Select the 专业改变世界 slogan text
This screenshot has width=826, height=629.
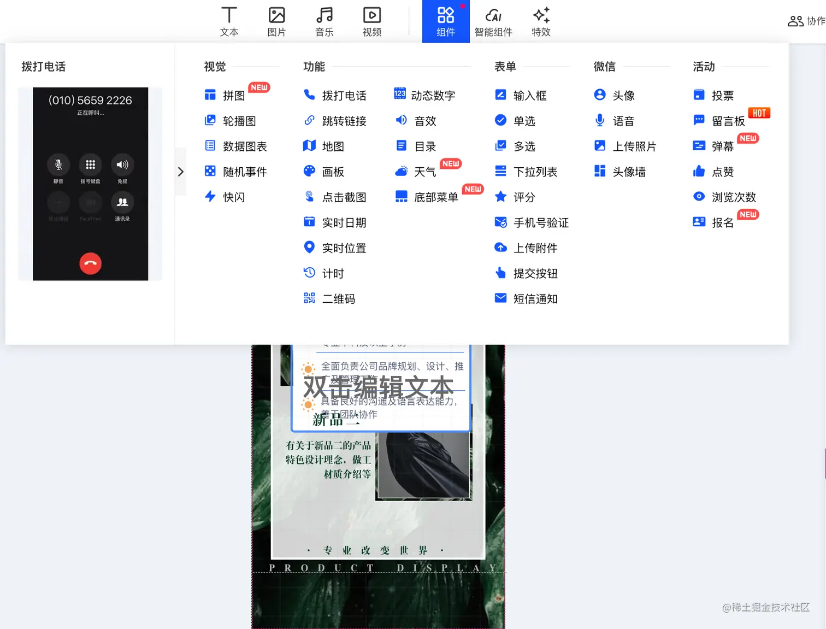pyautogui.click(x=375, y=550)
